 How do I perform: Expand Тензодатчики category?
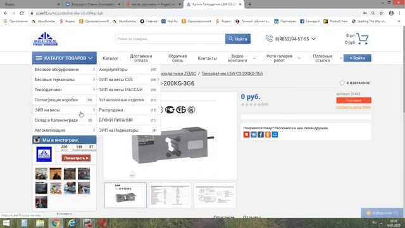(65, 90)
